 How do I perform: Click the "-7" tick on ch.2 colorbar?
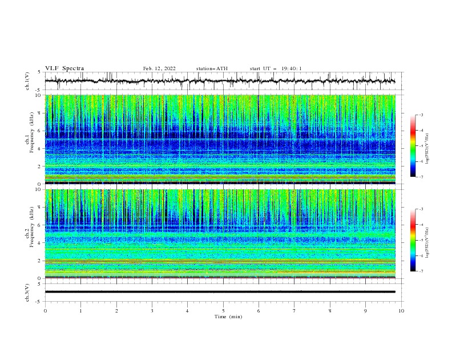(x=421, y=271)
